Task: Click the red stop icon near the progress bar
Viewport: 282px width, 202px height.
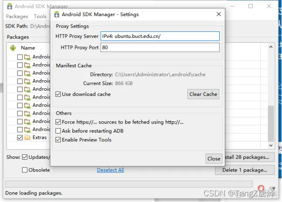Action: click(261, 188)
